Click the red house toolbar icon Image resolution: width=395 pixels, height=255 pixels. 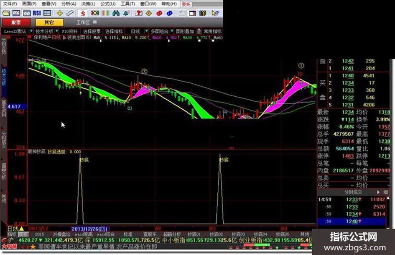[x=138, y=13]
